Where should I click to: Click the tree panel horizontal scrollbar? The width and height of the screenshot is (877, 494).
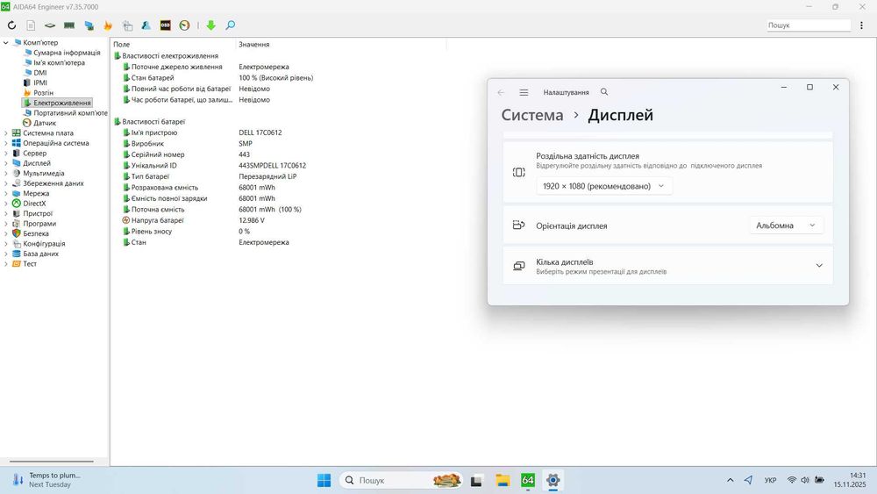click(x=52, y=462)
